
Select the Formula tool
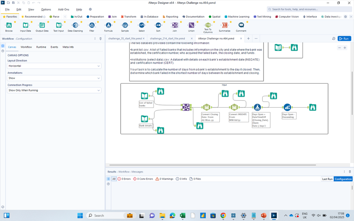coord(108,26)
